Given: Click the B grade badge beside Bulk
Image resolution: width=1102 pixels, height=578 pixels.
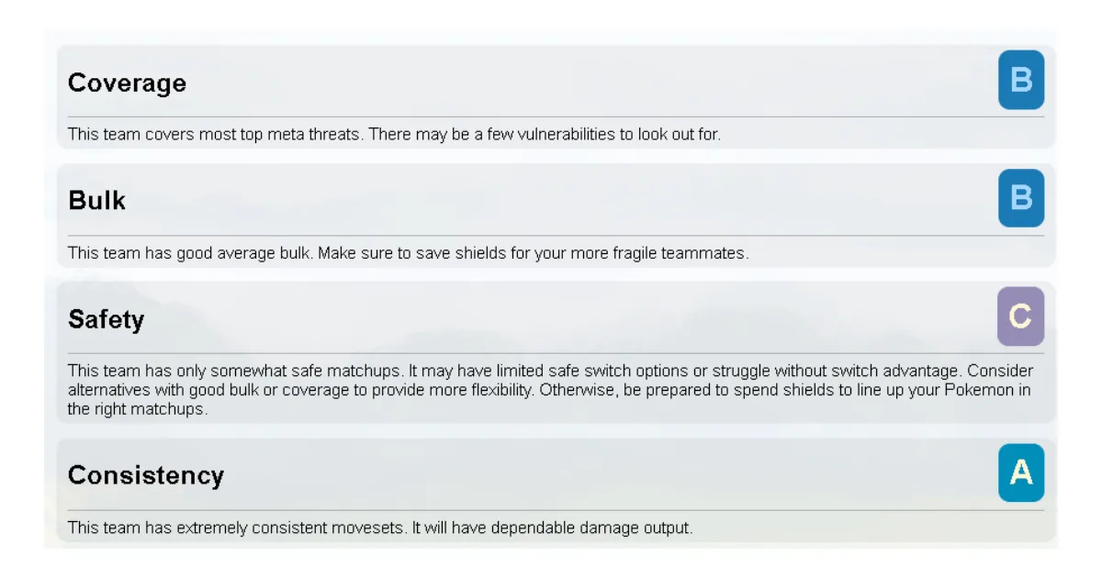Looking at the screenshot, I should [1021, 198].
